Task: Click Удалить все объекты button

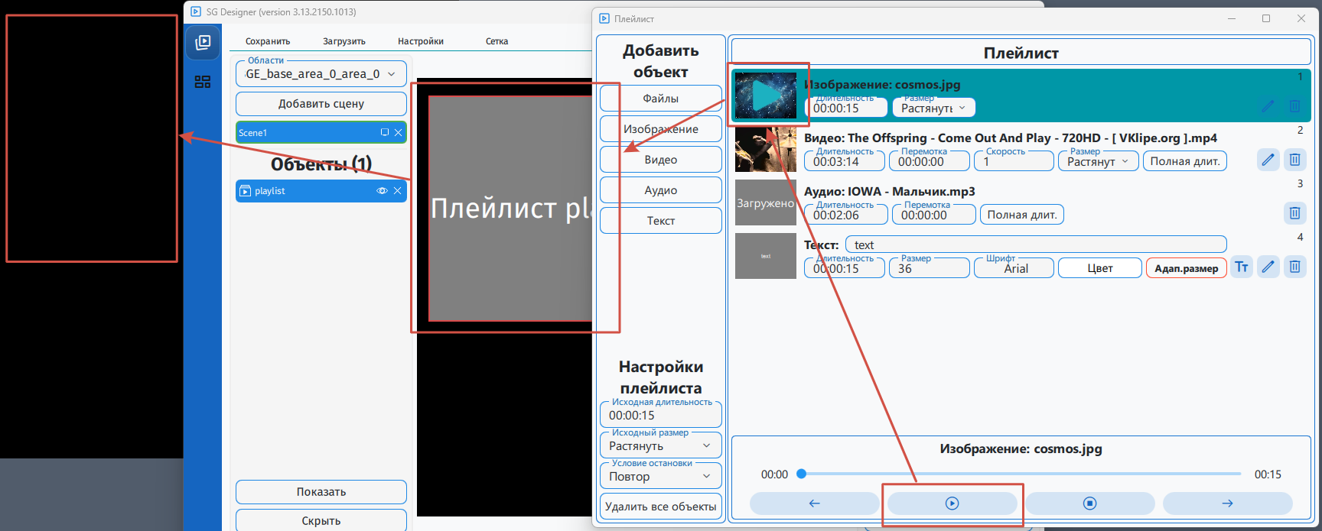Action: 660,507
